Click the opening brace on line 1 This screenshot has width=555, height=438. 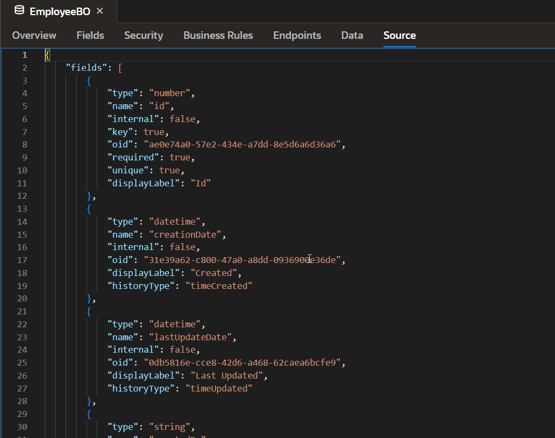[48, 55]
